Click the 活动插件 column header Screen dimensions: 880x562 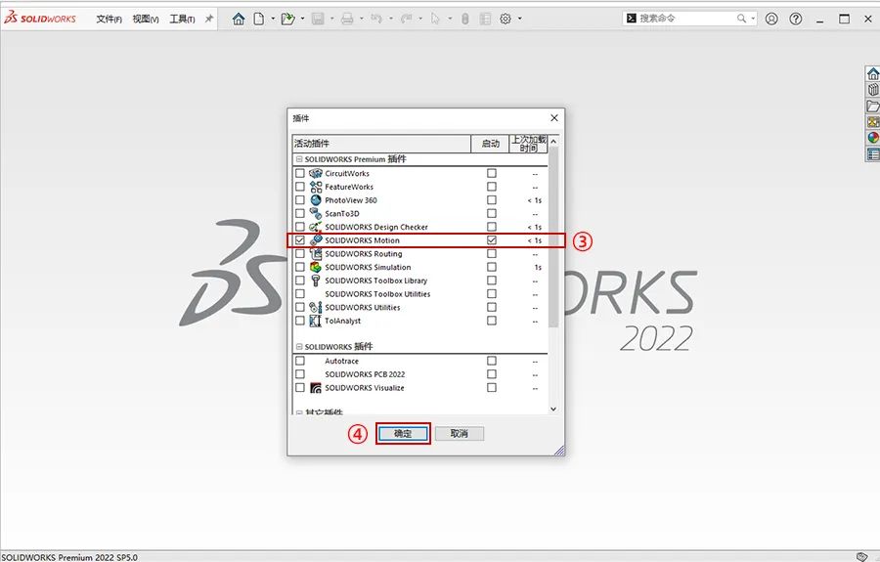click(381, 144)
